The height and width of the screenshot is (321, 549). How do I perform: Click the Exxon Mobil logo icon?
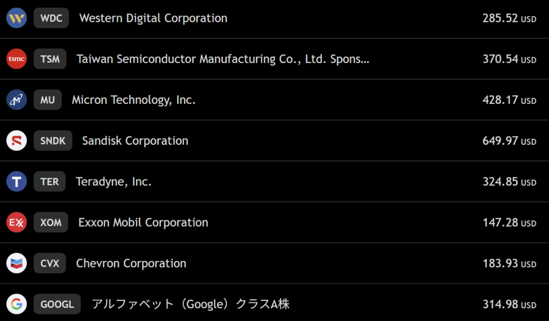pos(17,222)
